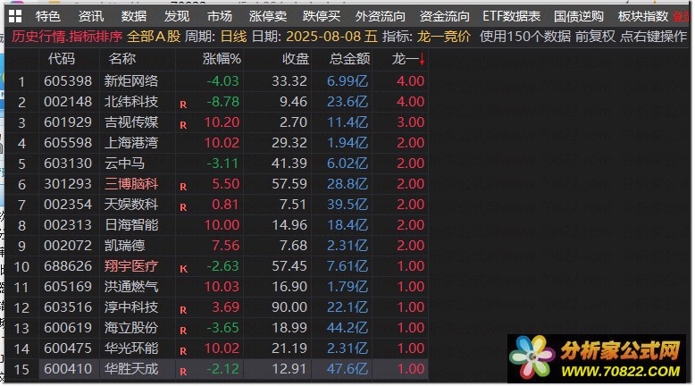Select the 涨停卖 tab
The width and height of the screenshot is (695, 386).
268,16
